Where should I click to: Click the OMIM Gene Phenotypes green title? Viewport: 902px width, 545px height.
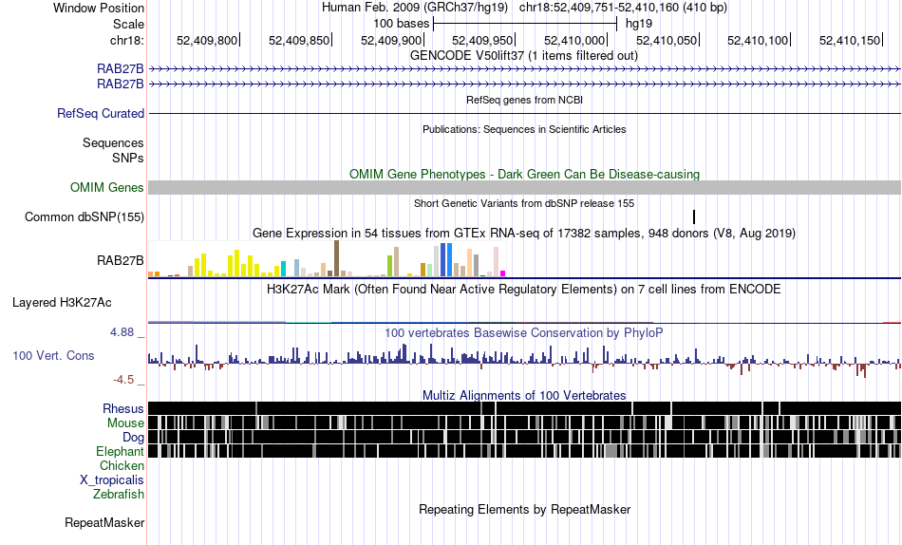point(525,175)
